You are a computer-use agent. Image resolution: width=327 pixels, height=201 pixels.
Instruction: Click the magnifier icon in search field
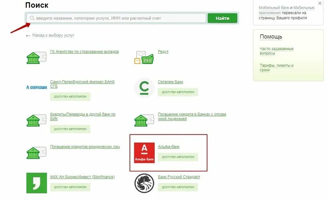[x=32, y=18]
